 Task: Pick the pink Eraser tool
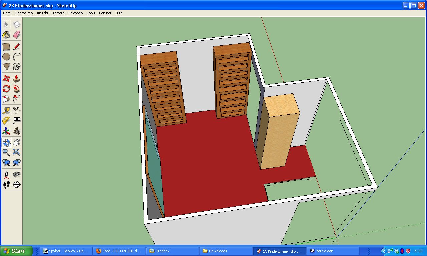[x=17, y=35]
